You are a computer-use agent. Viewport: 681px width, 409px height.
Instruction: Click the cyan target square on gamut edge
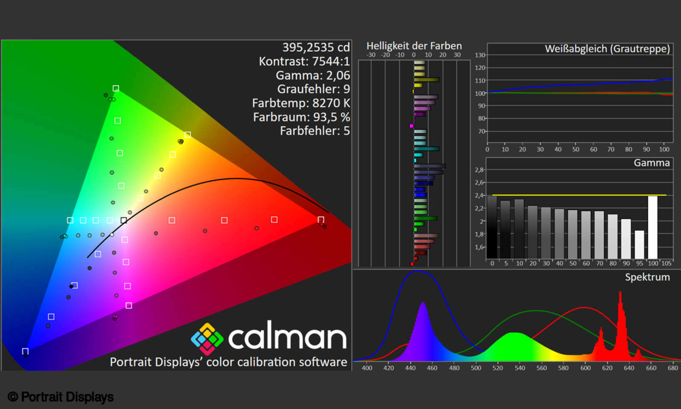[x=70, y=220]
